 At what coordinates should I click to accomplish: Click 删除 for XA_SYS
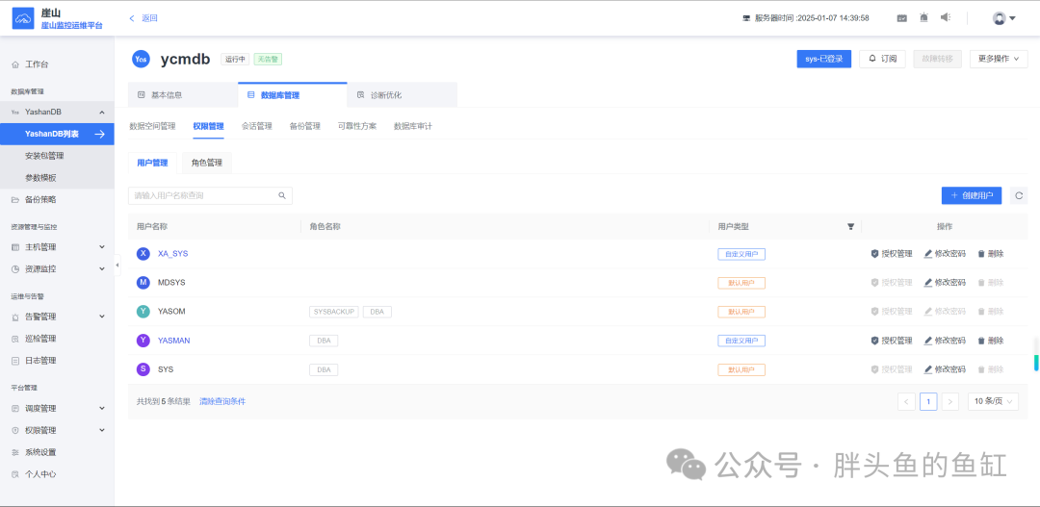pyautogui.click(x=990, y=254)
